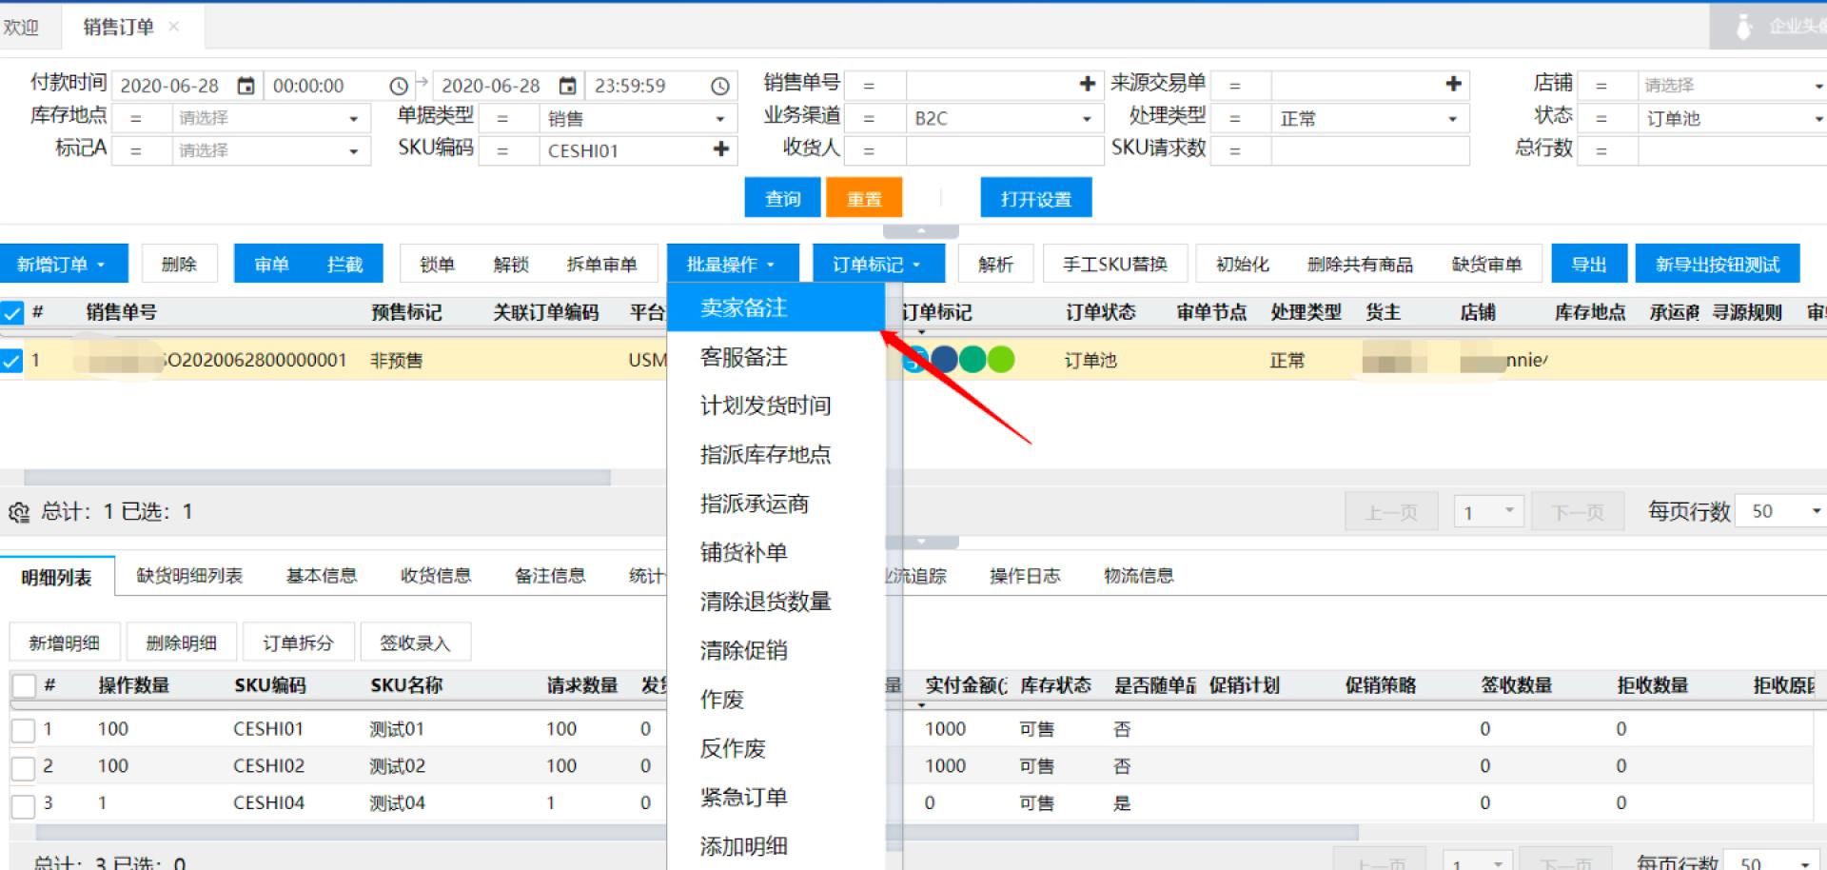Toggle the select-all checkbox in the order header
Screen dimensions: 1827x870
coord(12,312)
